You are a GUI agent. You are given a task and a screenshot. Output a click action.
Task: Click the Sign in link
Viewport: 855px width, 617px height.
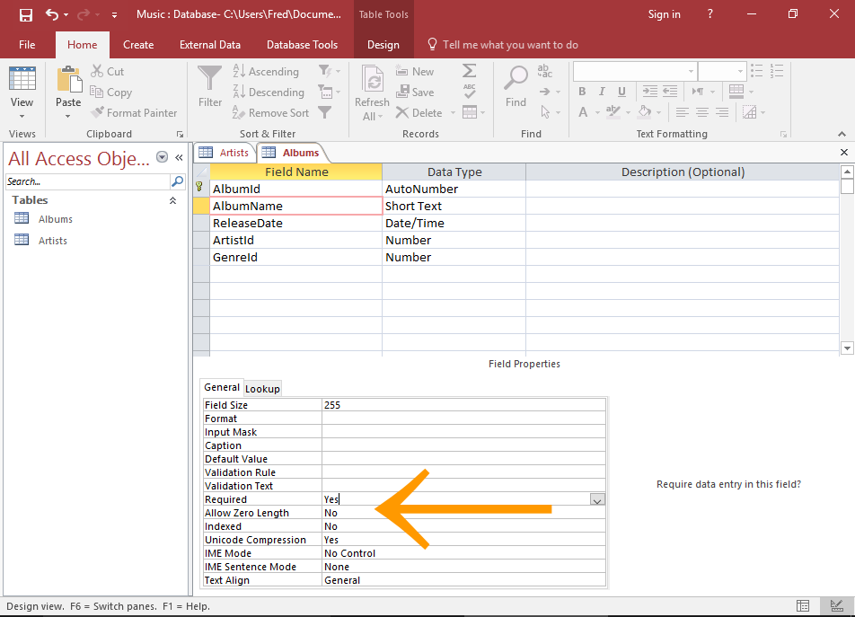(664, 14)
